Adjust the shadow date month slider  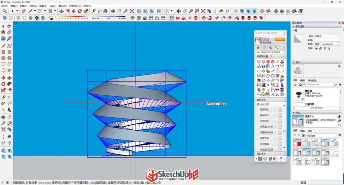[x=72, y=17]
